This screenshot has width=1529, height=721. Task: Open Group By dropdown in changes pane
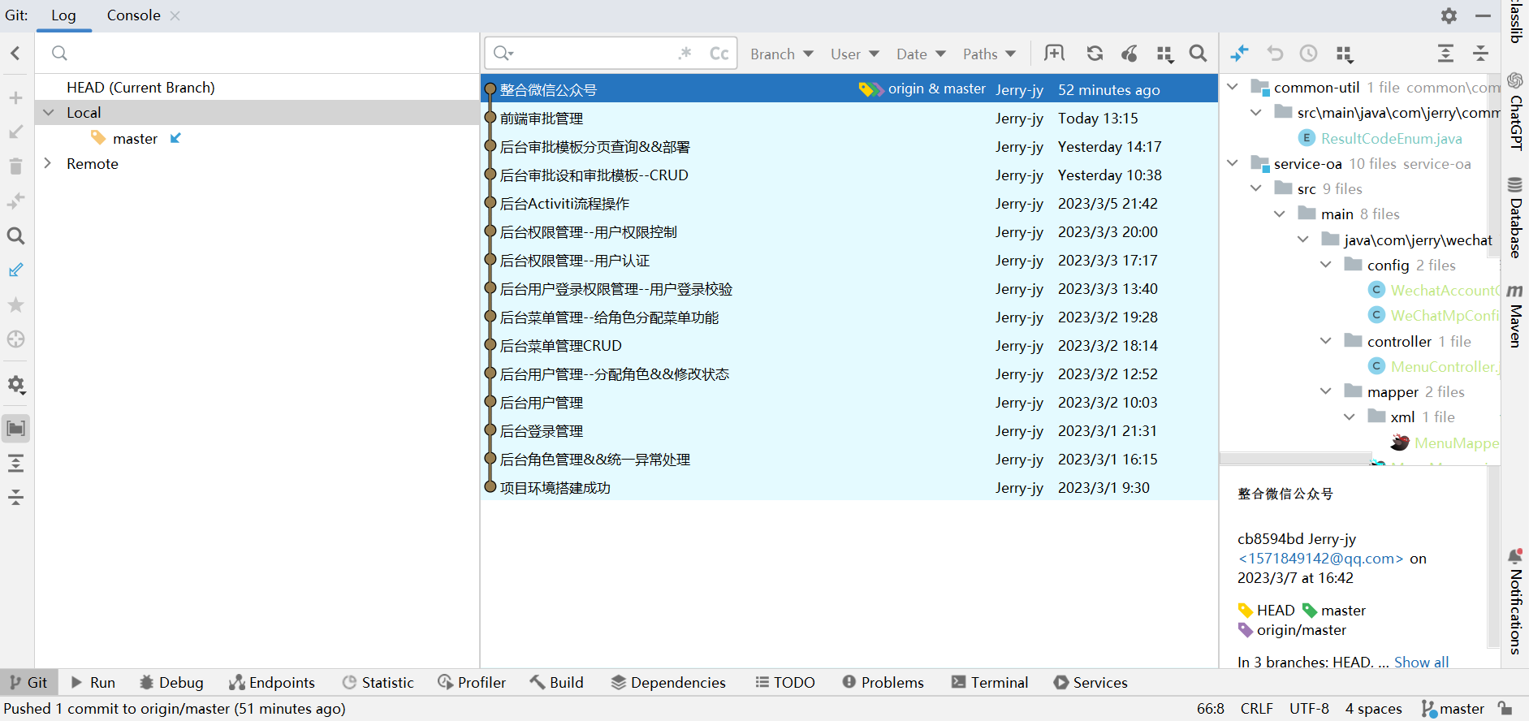(x=1344, y=54)
